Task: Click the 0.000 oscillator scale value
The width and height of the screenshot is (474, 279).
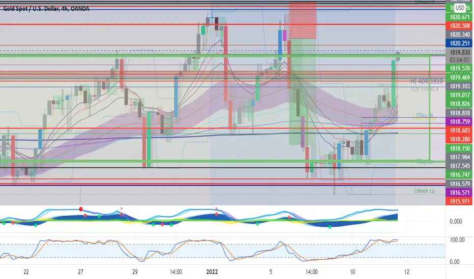Action: [x=456, y=221]
